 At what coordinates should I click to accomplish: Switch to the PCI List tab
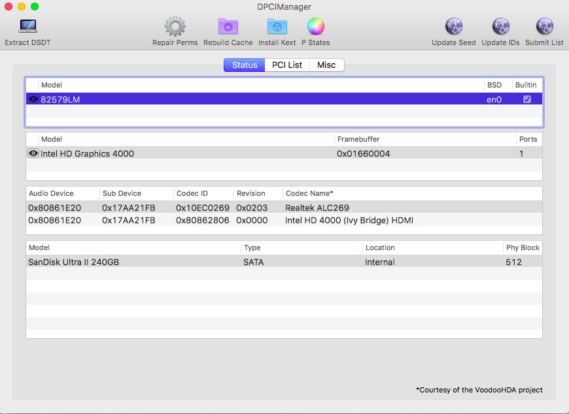287,65
